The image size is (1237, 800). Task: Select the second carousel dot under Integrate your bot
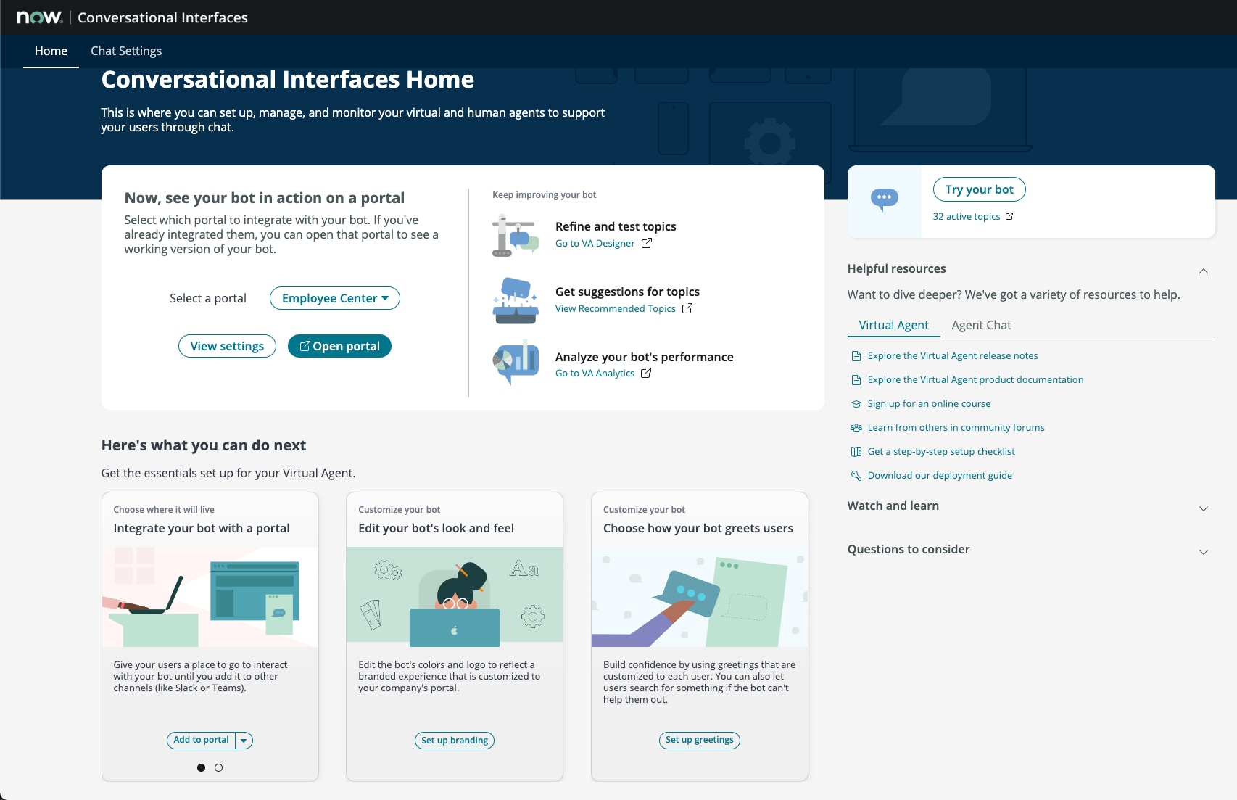pyautogui.click(x=219, y=767)
